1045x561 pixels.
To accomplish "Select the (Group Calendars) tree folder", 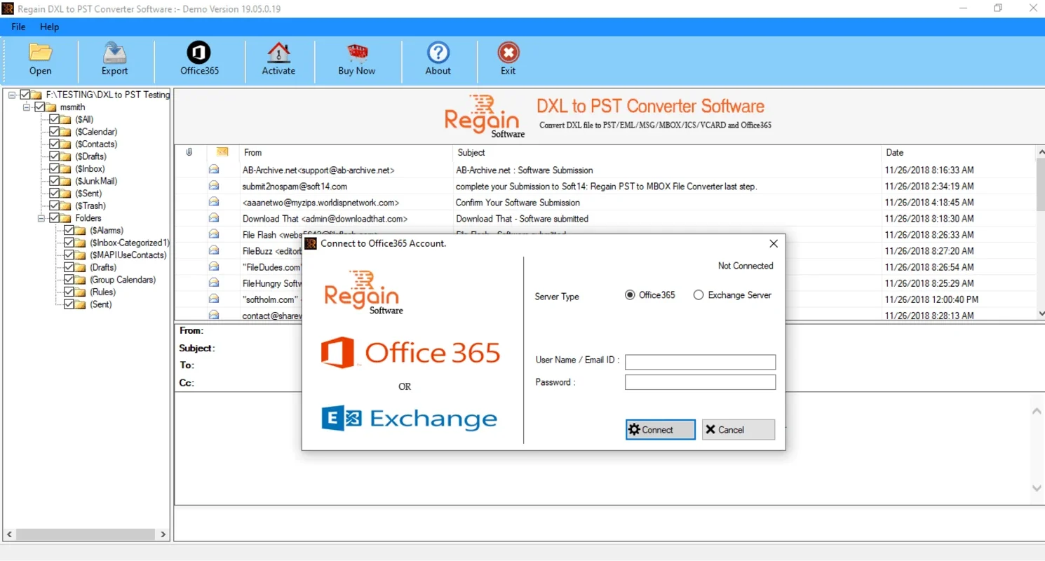I will pyautogui.click(x=123, y=280).
